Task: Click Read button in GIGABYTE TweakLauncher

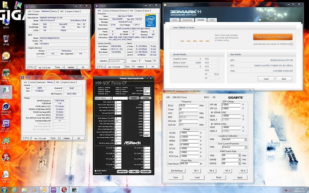Action: click(x=218, y=178)
